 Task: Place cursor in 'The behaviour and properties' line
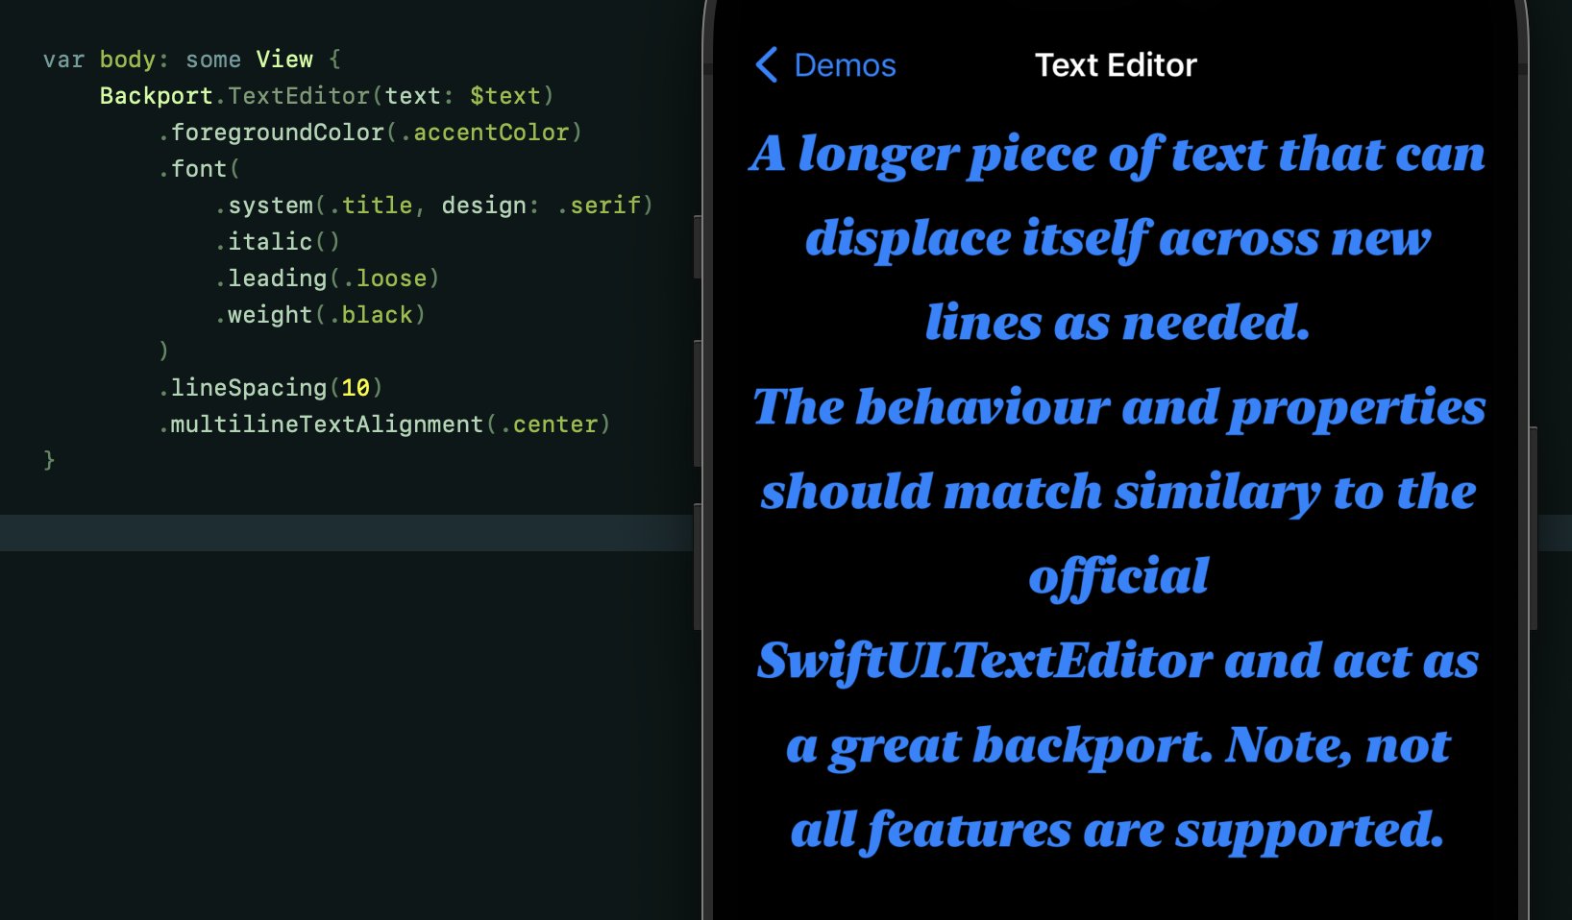(x=1118, y=408)
